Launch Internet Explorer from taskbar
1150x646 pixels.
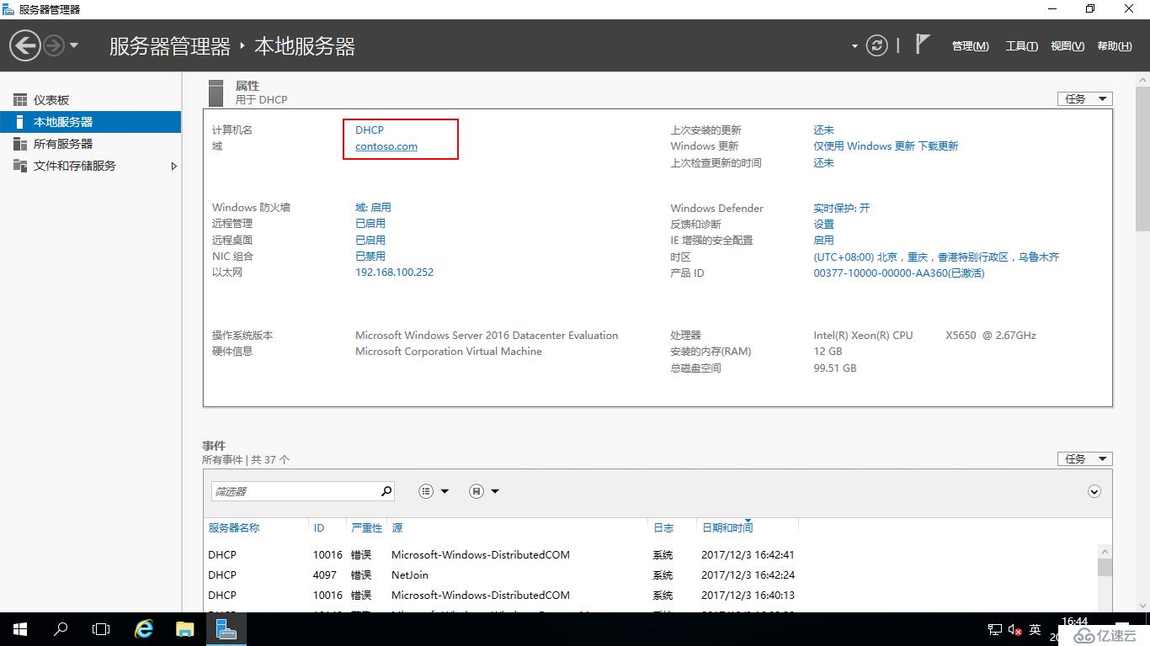tap(145, 629)
